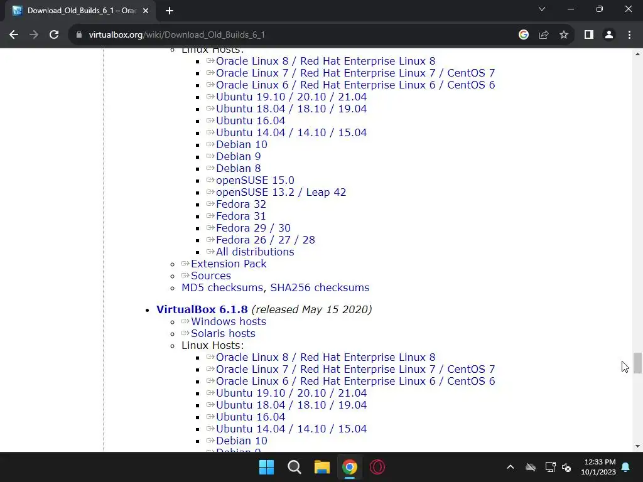Open upper Ubuntu 14.04 / 14.10 / 15.04 link
643x482 pixels.
pyautogui.click(x=291, y=133)
